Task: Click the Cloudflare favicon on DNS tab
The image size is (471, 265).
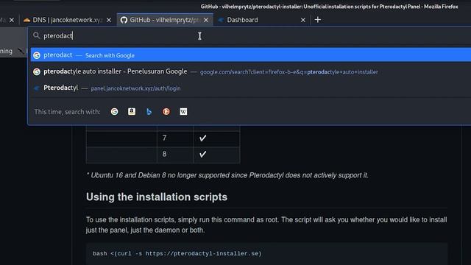Action: (26, 20)
